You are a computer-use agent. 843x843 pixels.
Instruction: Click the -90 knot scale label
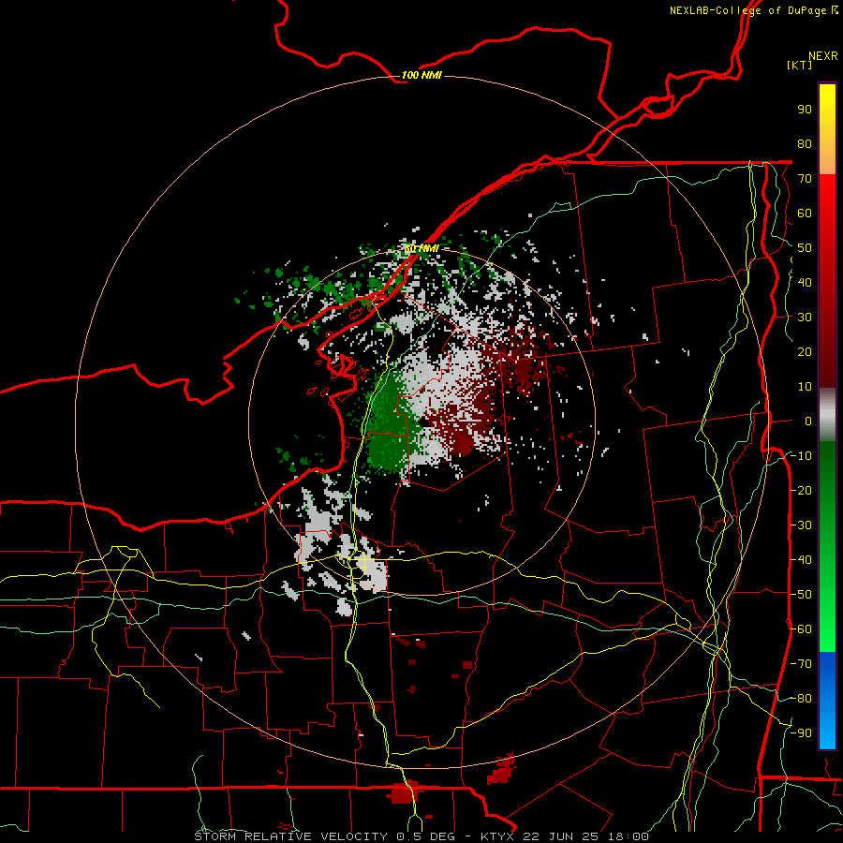[x=801, y=733]
